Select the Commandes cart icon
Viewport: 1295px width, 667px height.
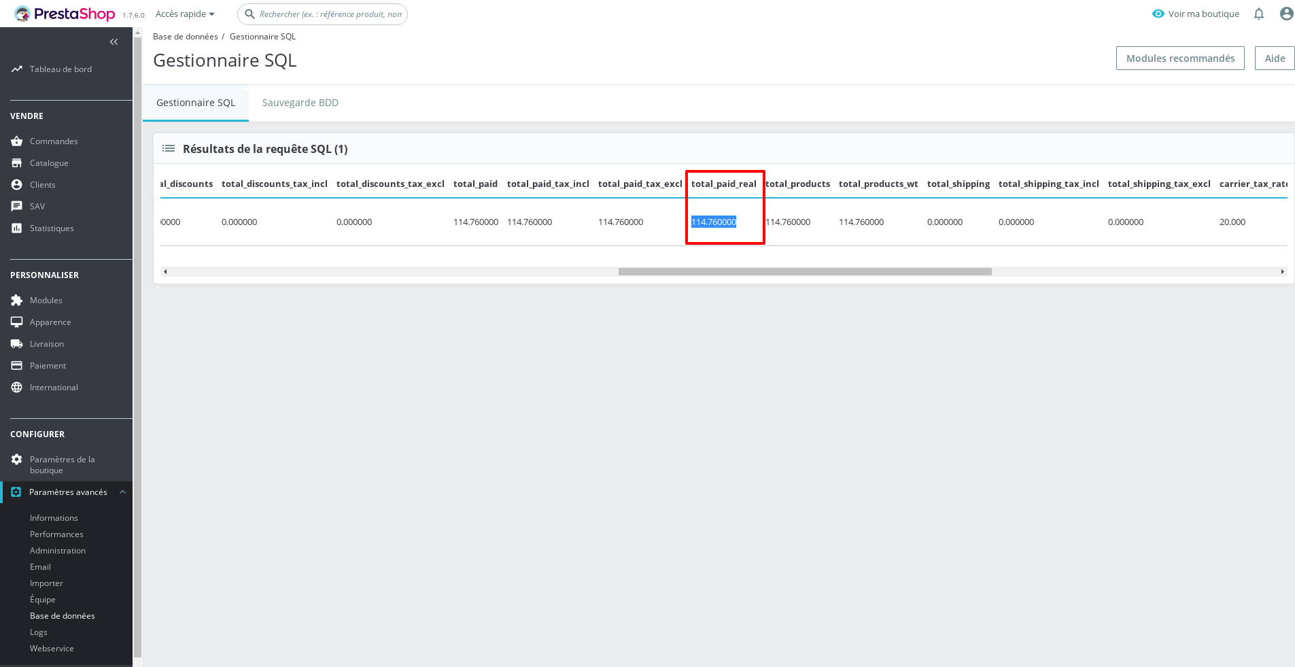[x=16, y=141]
